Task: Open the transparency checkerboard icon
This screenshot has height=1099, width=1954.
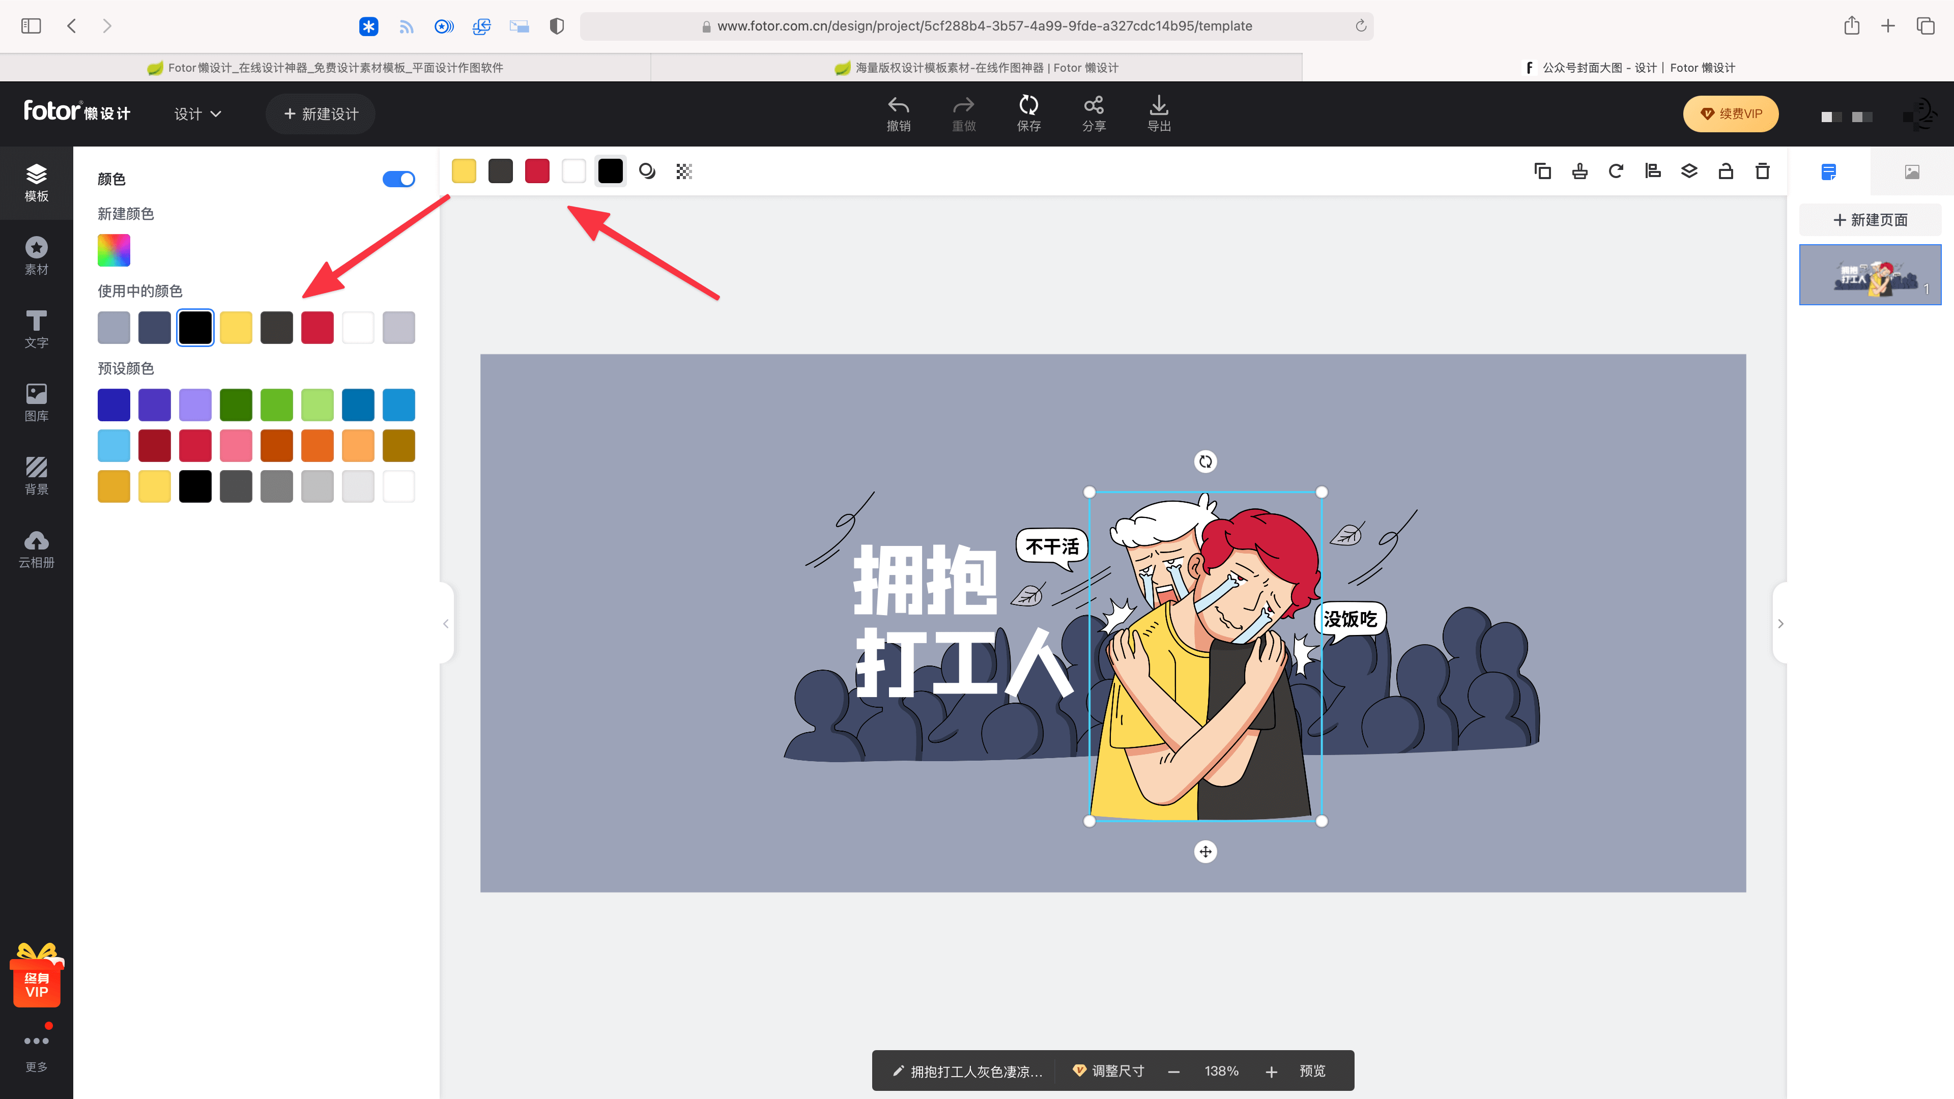Action: pos(684,171)
